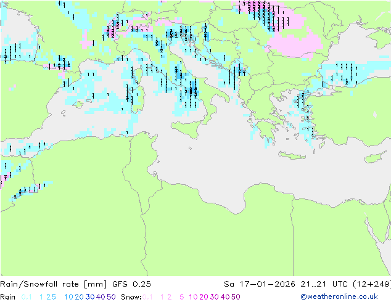Click the weatheronline.co.uk copyright link

pyautogui.click(x=339, y=296)
